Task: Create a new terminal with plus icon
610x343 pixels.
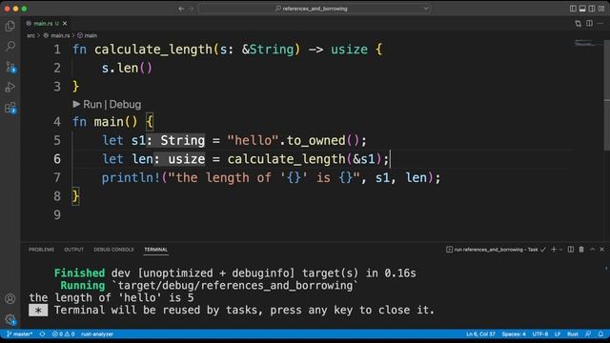Action: [554, 250]
